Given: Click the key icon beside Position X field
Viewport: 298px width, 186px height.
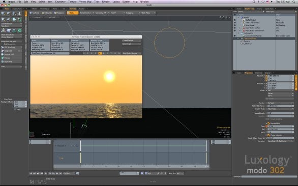Looking at the screenshot, I should coord(266,76).
